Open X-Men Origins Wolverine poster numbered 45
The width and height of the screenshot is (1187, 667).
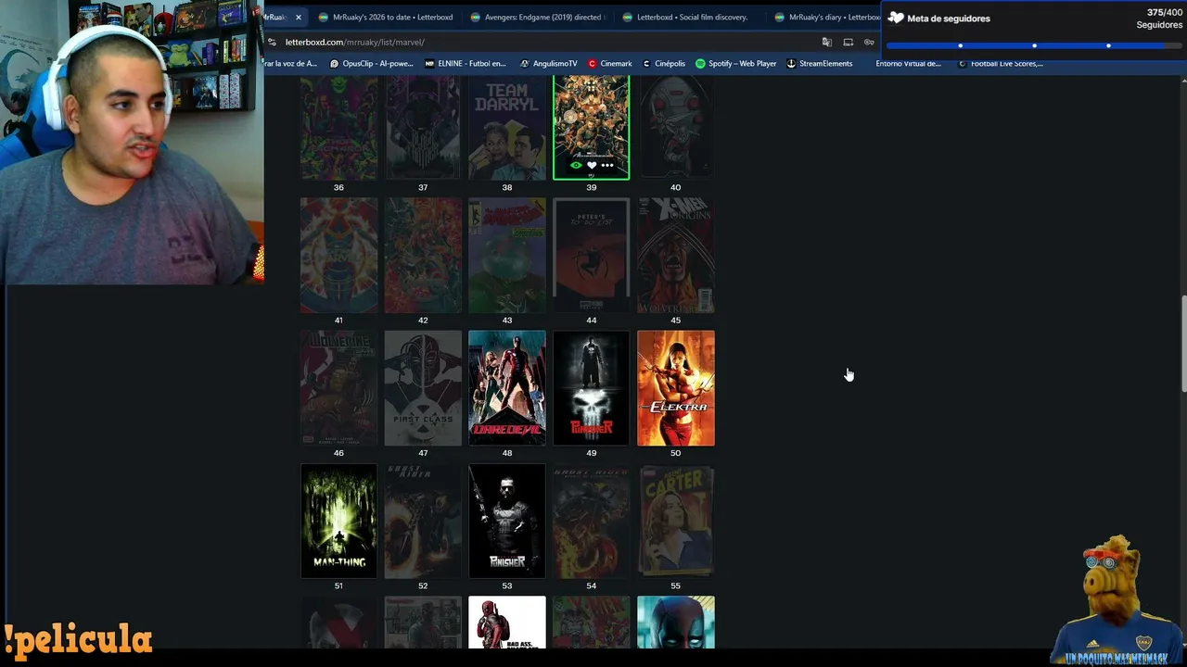tap(676, 255)
